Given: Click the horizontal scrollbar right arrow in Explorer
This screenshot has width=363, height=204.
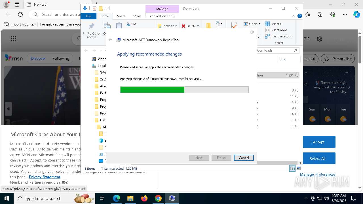Looking at the screenshot, I should [x=300, y=163].
